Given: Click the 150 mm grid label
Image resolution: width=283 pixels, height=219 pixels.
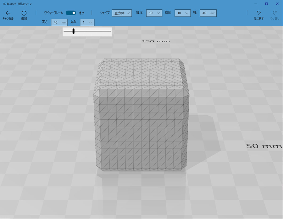Looking at the screenshot, I should coord(156,41).
